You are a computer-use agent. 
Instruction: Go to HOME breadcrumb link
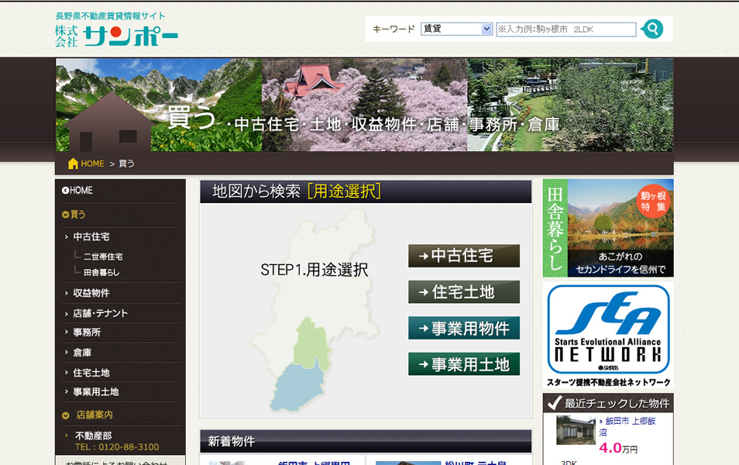pos(92,164)
